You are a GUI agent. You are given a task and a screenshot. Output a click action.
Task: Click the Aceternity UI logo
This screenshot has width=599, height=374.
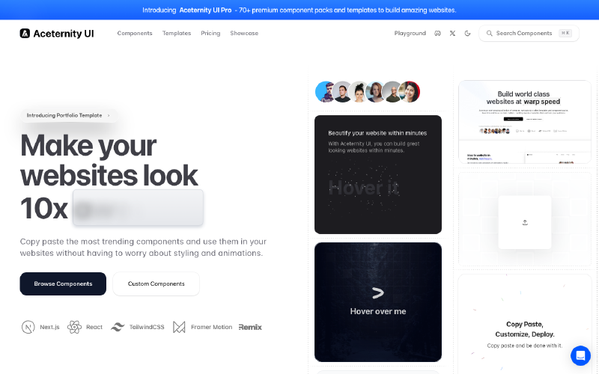click(57, 34)
